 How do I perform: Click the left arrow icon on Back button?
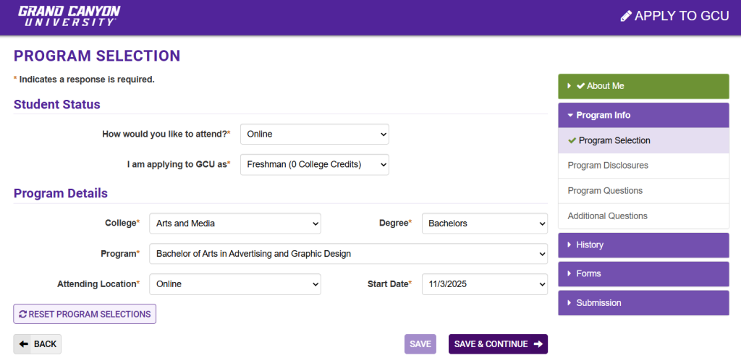[x=24, y=344]
